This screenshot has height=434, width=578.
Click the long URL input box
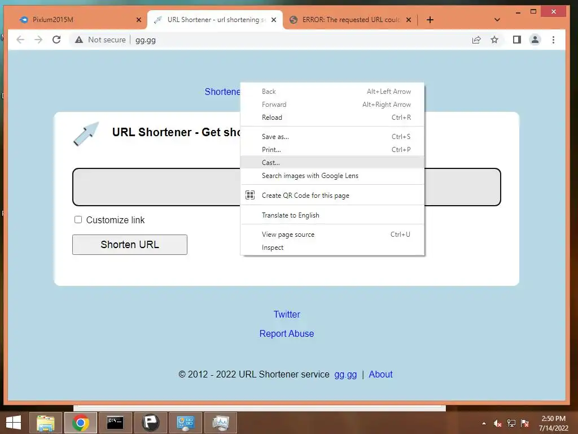pos(156,186)
